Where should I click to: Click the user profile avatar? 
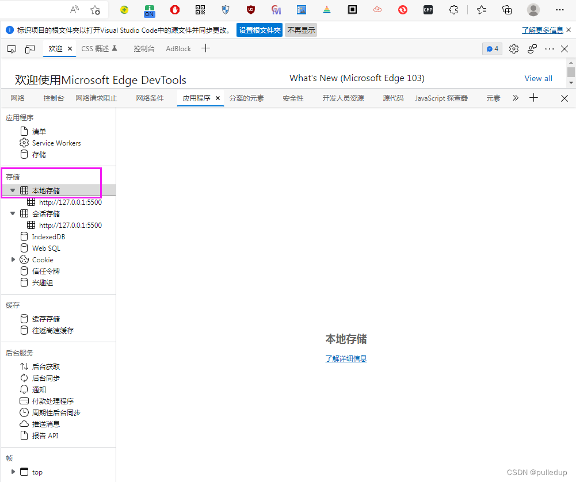click(533, 10)
